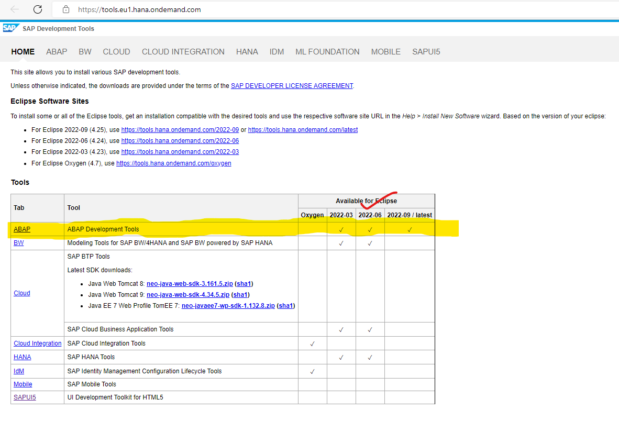This screenshot has height=433, width=619.
Task: Open the ML FOUNDATION tab
Action: [x=327, y=51]
